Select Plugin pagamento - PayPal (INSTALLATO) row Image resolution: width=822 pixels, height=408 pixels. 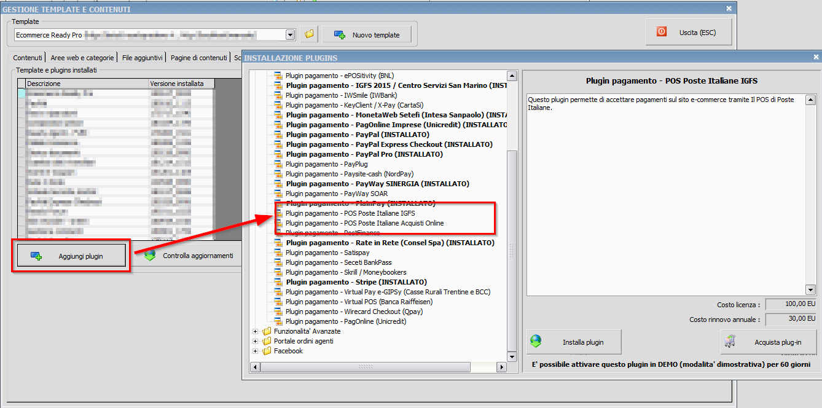tap(358, 135)
